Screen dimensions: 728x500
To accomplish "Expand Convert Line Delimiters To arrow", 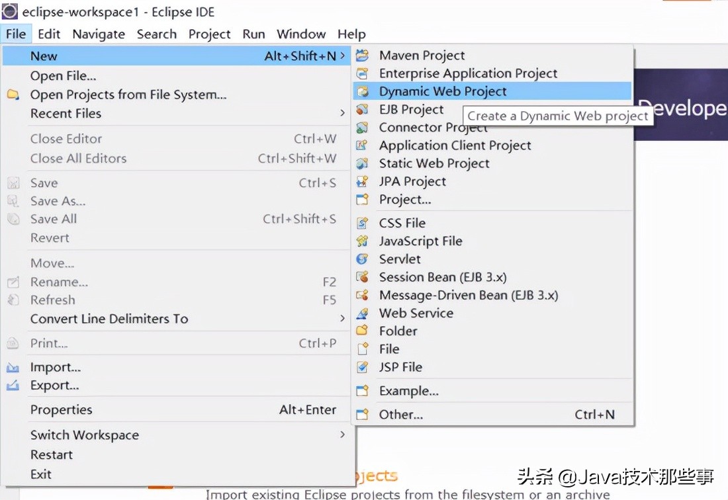I will tap(342, 319).
